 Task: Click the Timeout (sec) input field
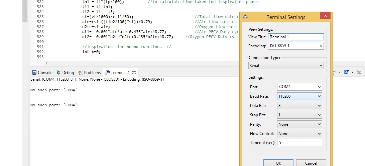299,143
